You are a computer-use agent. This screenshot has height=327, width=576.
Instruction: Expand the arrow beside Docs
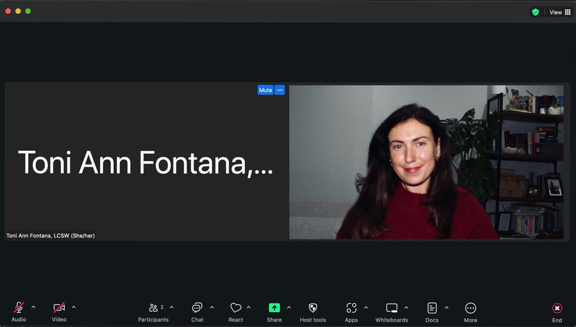(x=447, y=307)
